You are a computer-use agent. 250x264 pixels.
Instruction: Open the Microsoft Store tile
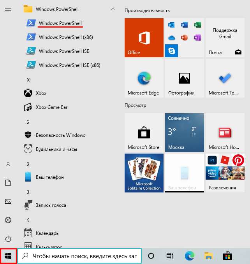click(x=144, y=133)
